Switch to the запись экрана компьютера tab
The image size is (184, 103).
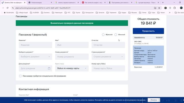(x=67, y=3)
